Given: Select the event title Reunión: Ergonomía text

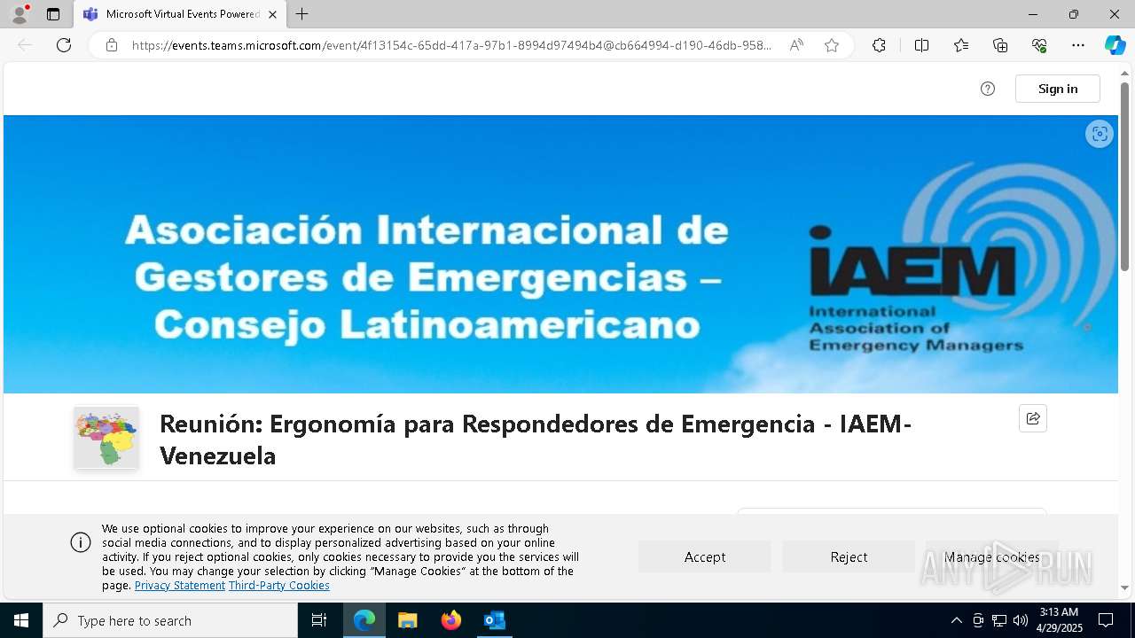Looking at the screenshot, I should click(536, 440).
